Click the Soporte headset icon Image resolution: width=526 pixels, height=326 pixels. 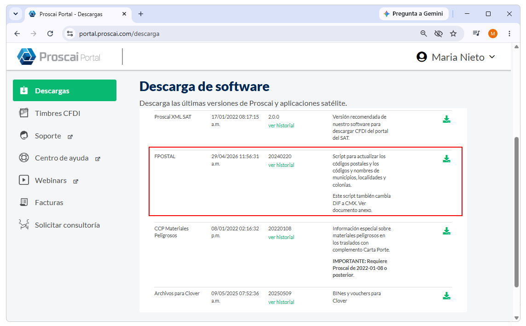click(x=24, y=135)
